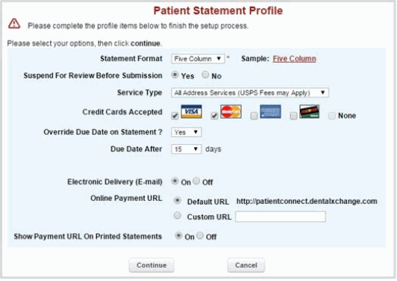Click the MasterCard logo
This screenshot has height=281, width=397.
pyautogui.click(x=231, y=111)
